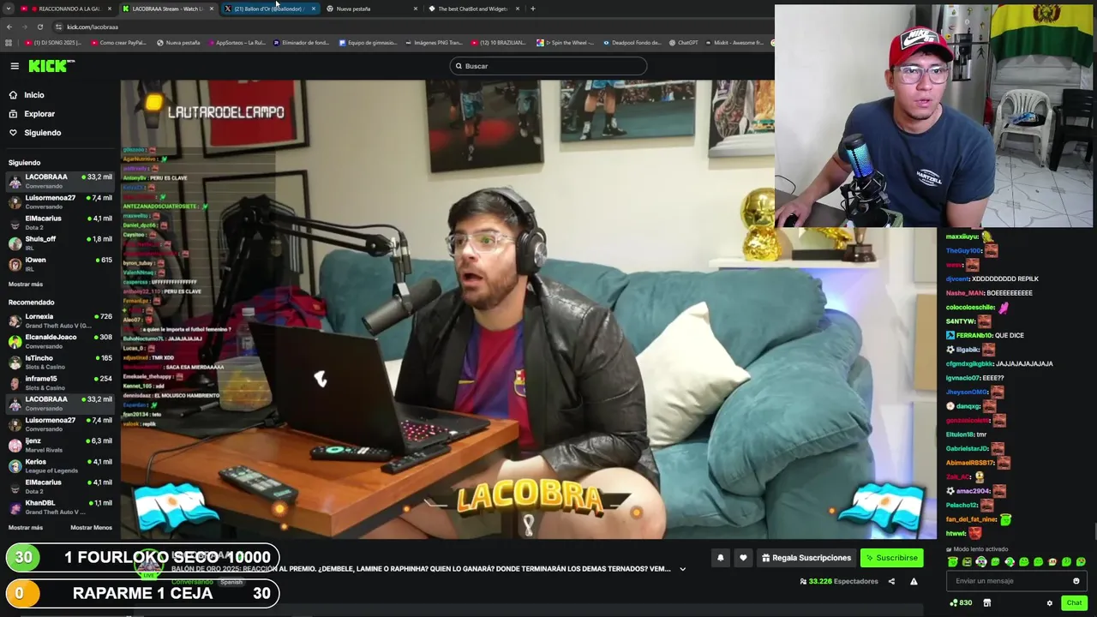This screenshot has width=1097, height=617.
Task: Open the chat shop icon
Action: pyautogui.click(x=986, y=602)
